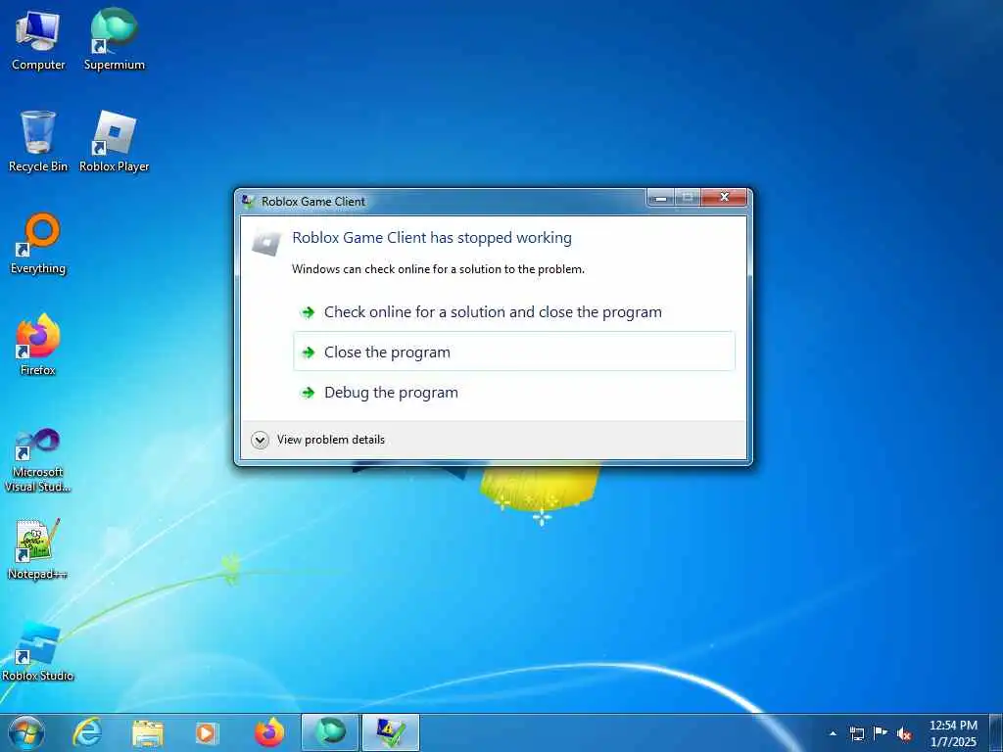Click the green arrow beside Debug the program
Viewport: 1003px width, 752px height.
(309, 393)
